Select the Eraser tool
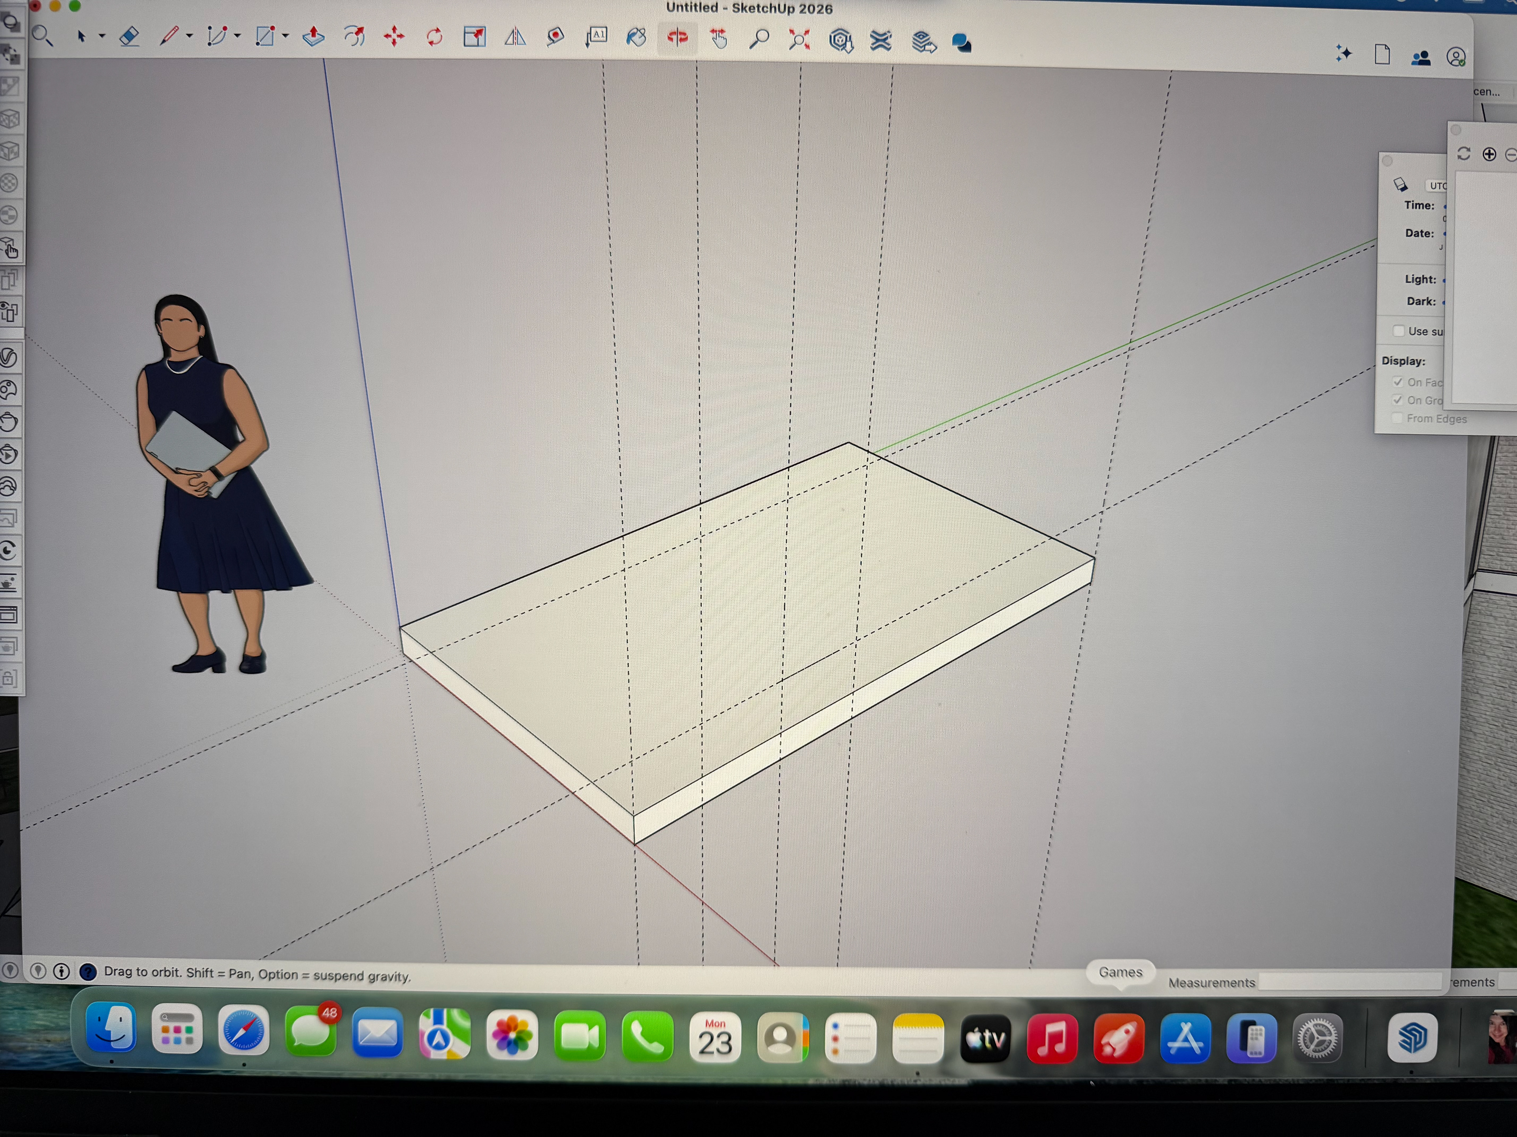 tap(129, 36)
